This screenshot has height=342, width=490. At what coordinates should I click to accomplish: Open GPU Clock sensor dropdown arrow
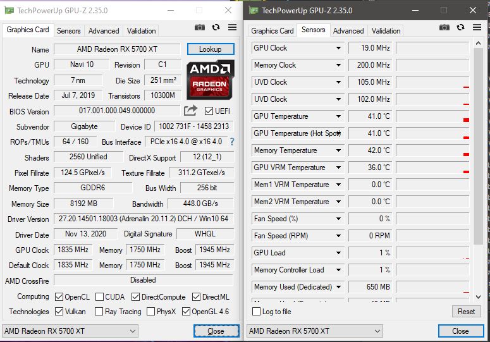338,48
